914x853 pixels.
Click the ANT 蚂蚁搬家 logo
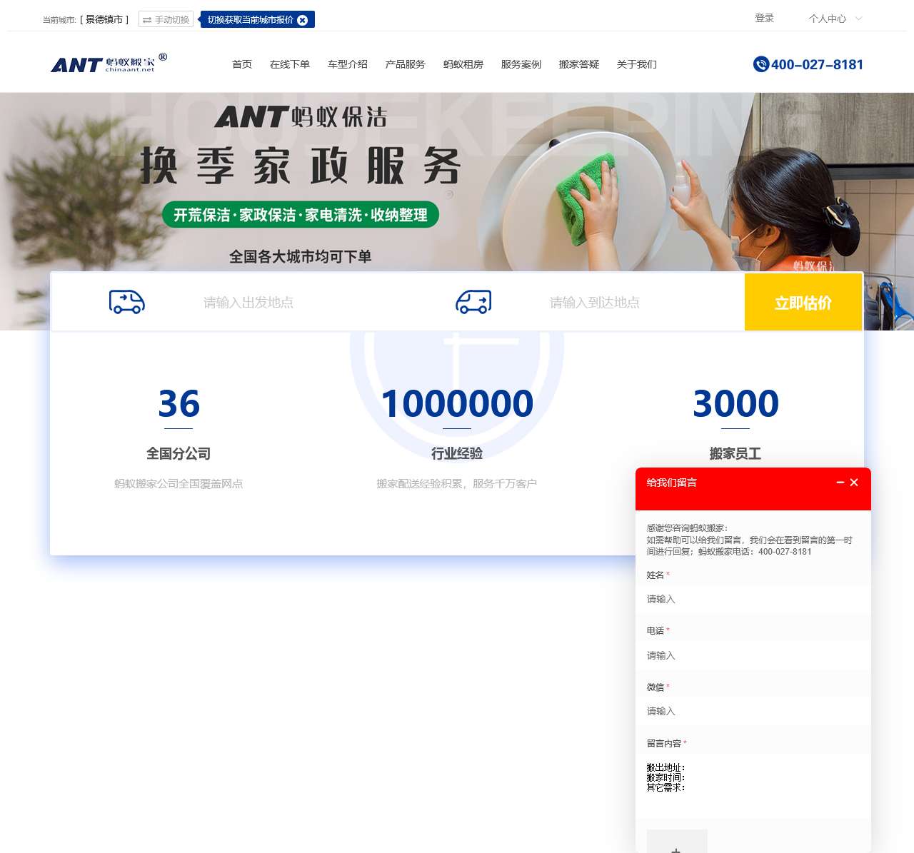point(109,64)
